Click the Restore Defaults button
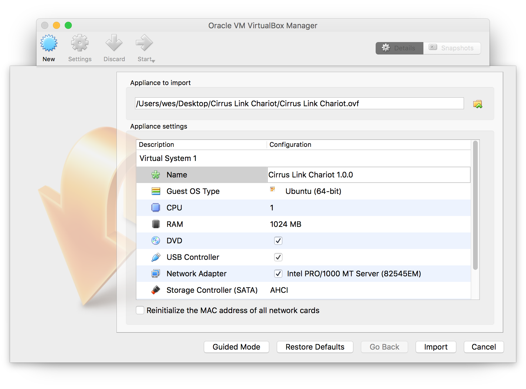 point(315,347)
